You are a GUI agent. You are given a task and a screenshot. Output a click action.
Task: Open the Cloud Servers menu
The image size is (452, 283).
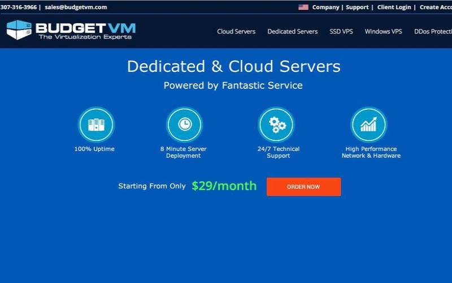(x=236, y=32)
